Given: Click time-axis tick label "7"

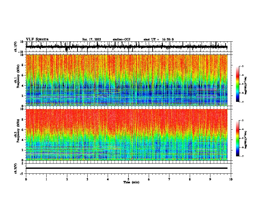Looking at the screenshot, I should [169, 179].
